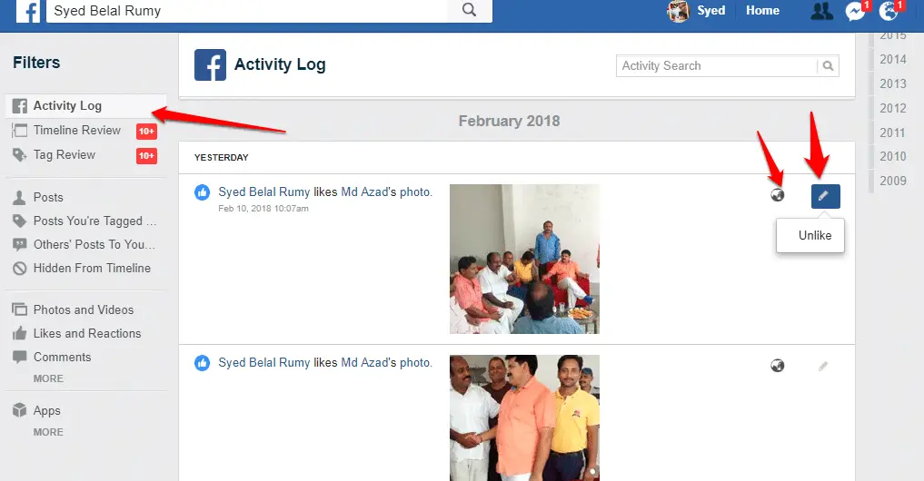Open Md Azad's link in first activity
Viewport: 924px width, 481px height.
click(368, 191)
